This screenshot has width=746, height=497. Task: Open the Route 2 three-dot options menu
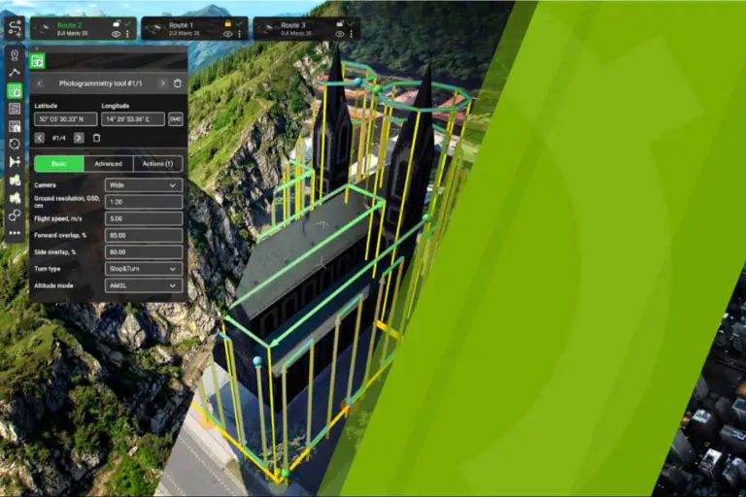127,34
